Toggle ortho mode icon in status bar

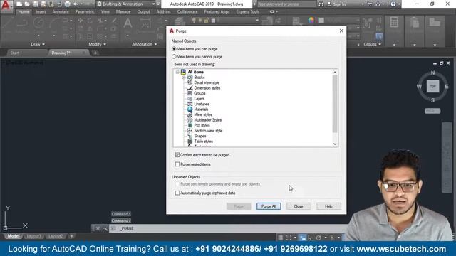(x=311, y=238)
